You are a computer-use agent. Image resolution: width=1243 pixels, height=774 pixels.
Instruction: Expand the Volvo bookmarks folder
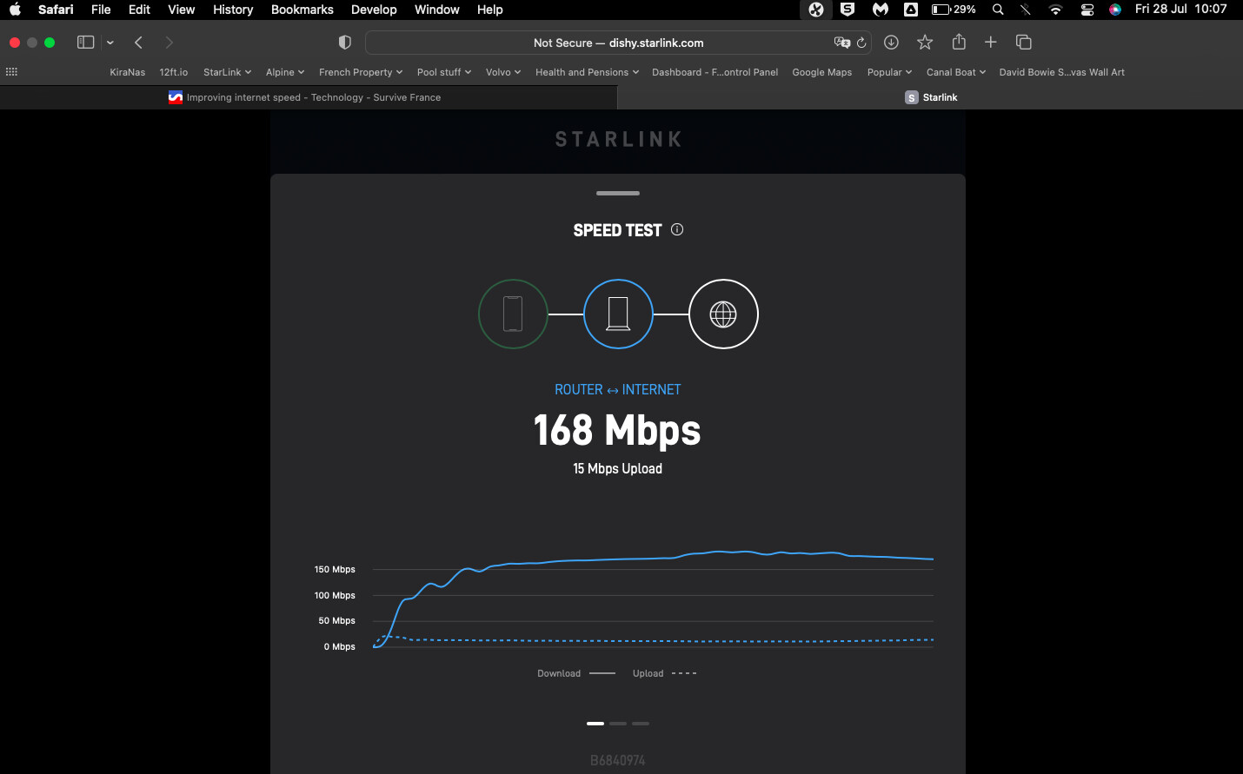pyautogui.click(x=503, y=72)
